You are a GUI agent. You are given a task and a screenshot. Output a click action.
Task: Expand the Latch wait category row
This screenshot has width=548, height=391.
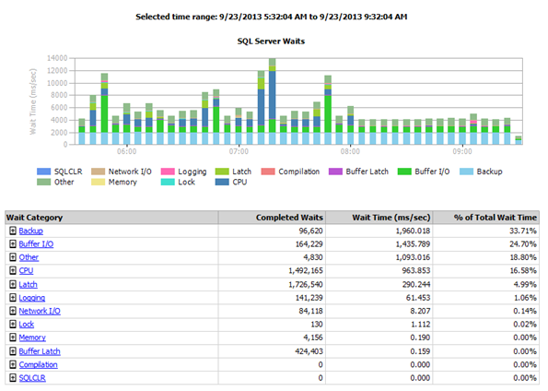[x=13, y=284]
